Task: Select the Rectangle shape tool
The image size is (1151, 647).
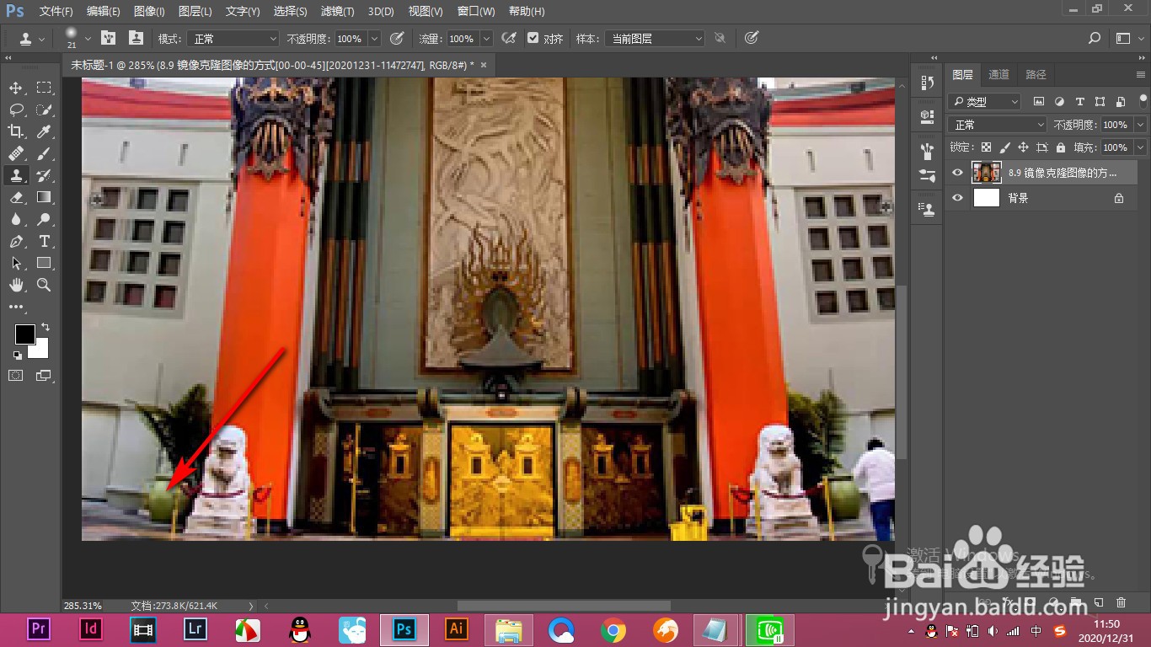Action: click(x=44, y=263)
